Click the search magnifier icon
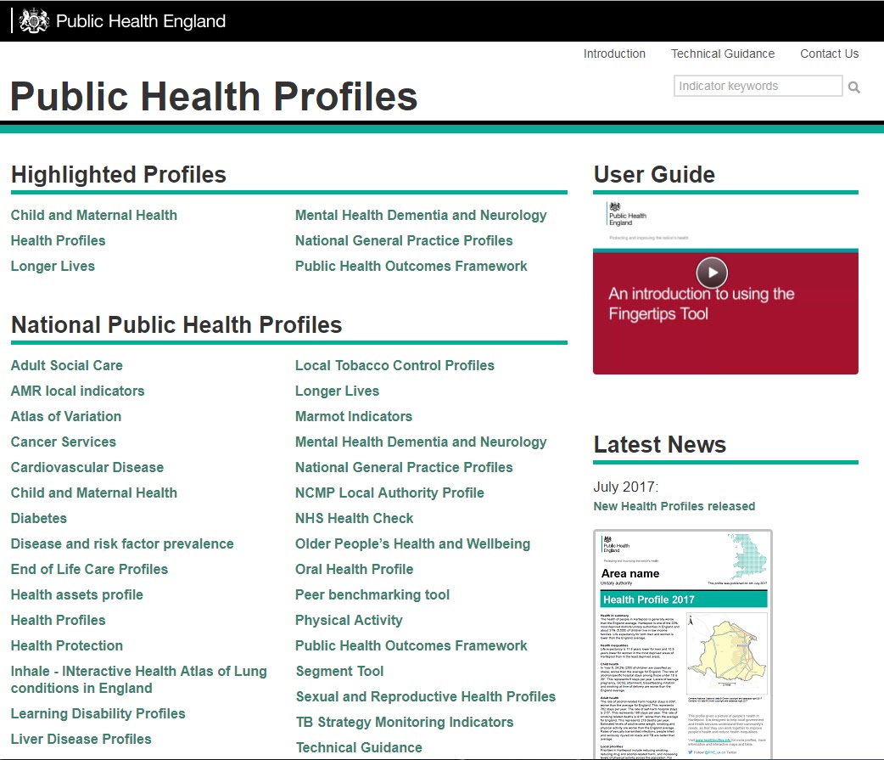Viewport: 884px width, 760px height. coord(853,87)
